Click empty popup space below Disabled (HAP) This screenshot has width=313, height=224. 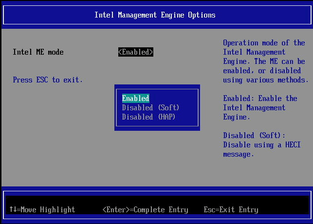[157, 124]
